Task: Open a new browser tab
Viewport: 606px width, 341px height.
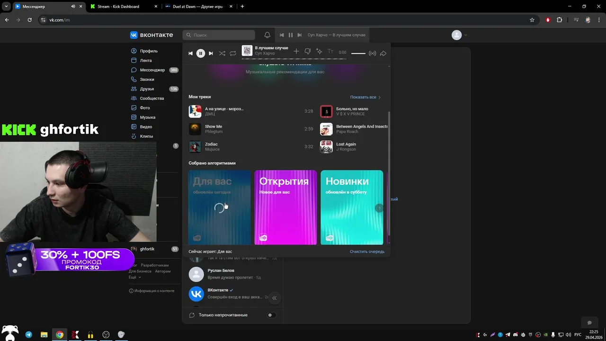Action: point(242,7)
